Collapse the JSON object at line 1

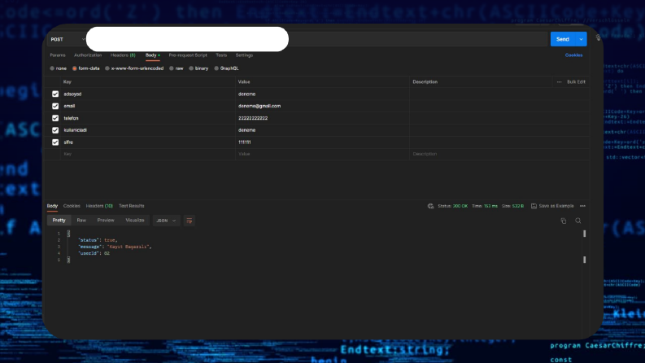(68, 234)
